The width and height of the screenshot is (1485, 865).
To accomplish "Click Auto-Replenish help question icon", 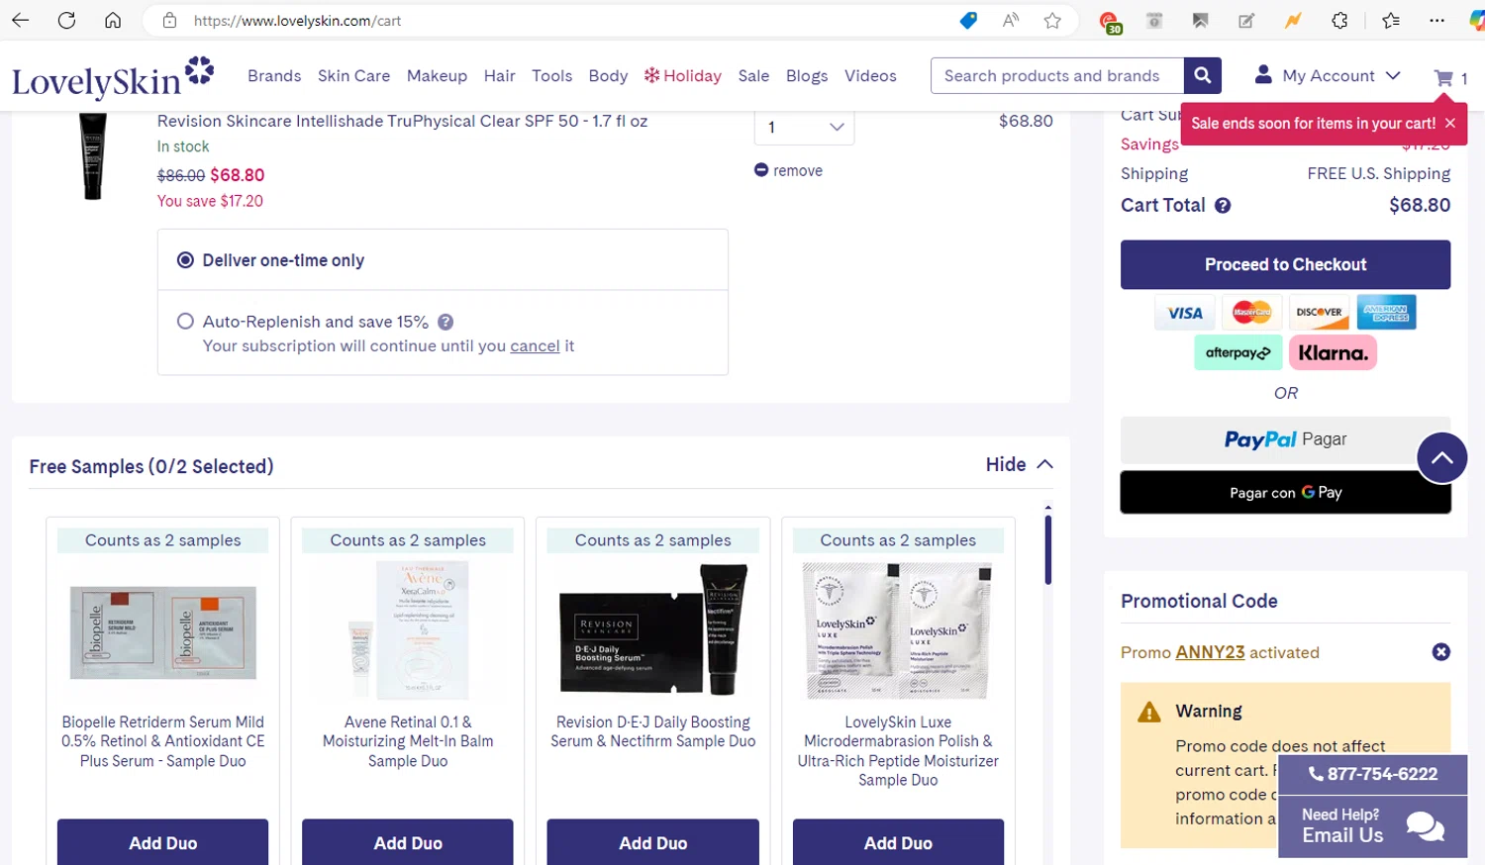I will pos(445,322).
